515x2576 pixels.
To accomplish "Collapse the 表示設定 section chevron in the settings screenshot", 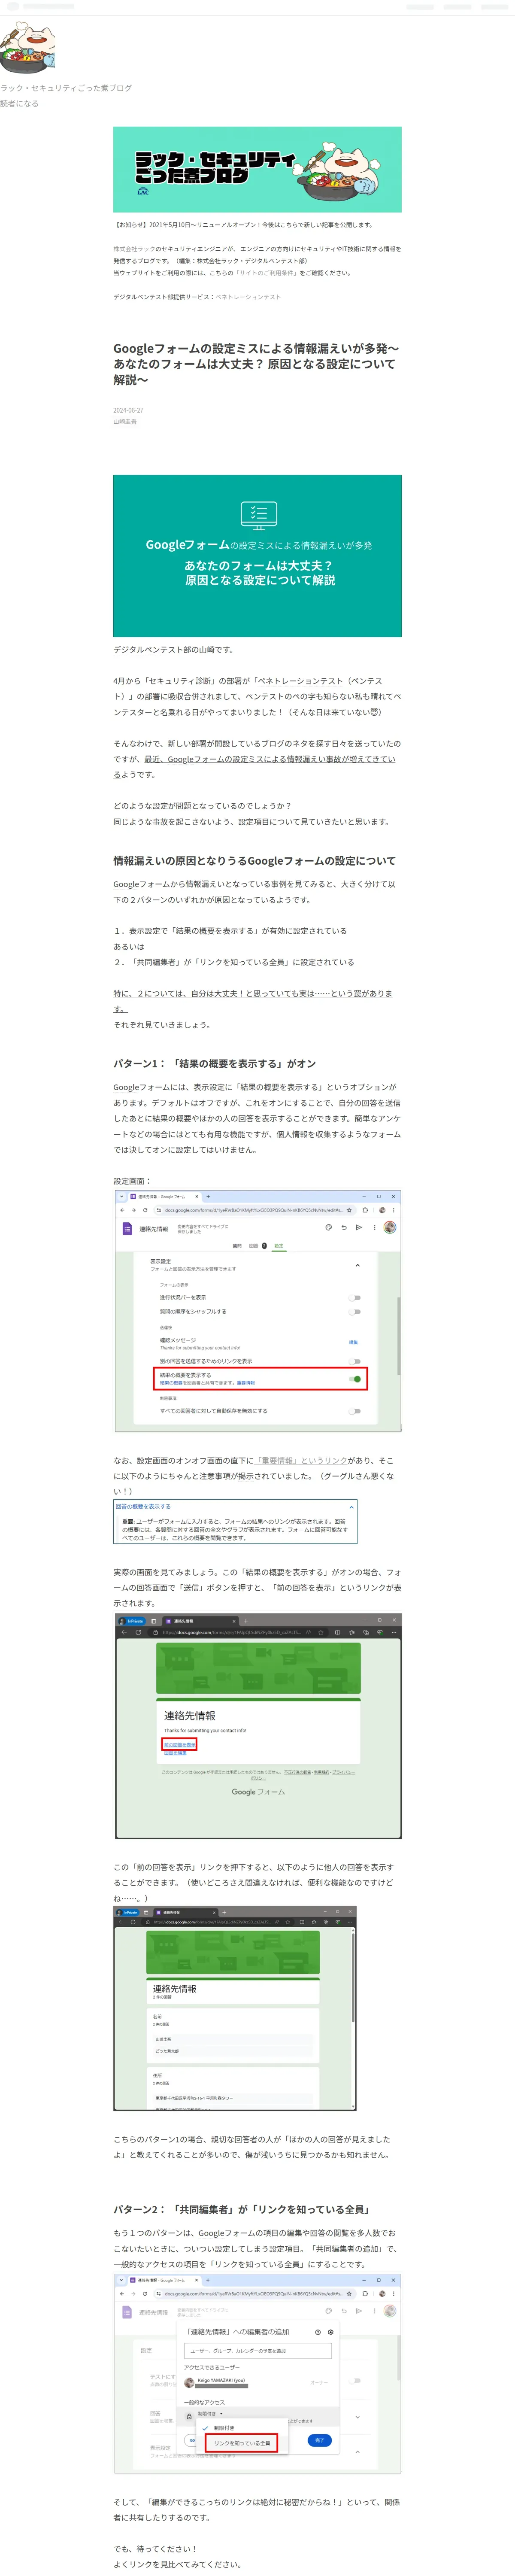I will point(357,1265).
